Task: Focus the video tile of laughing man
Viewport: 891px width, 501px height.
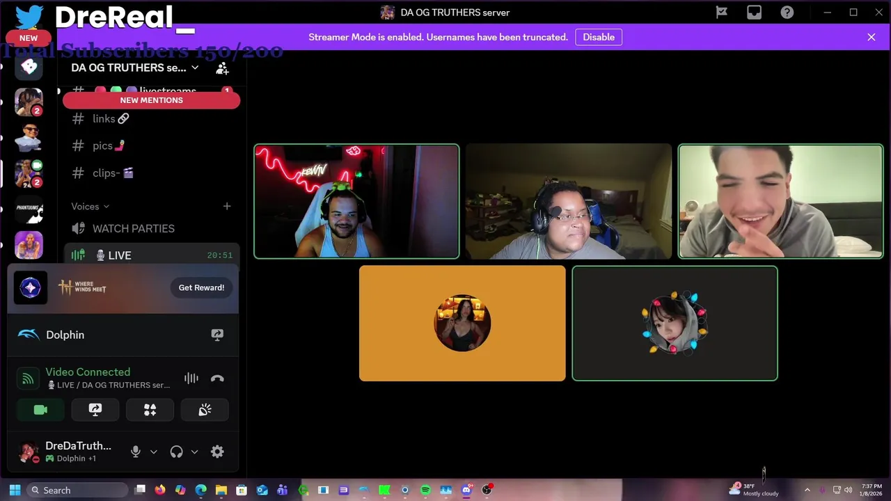Action: click(x=780, y=201)
